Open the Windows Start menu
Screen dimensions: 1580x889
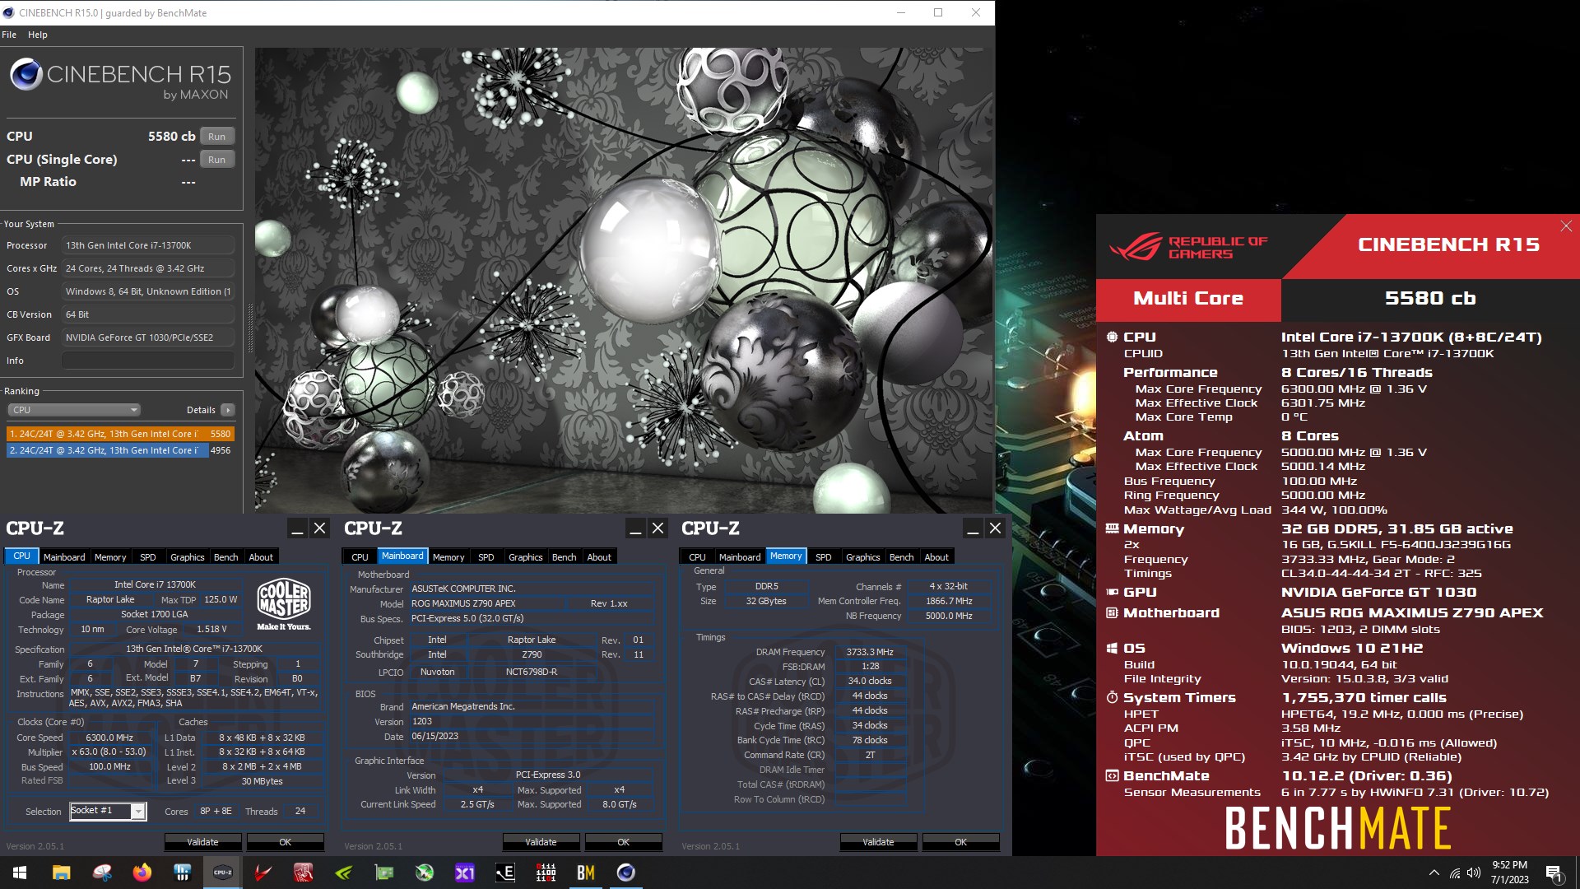tap(20, 873)
